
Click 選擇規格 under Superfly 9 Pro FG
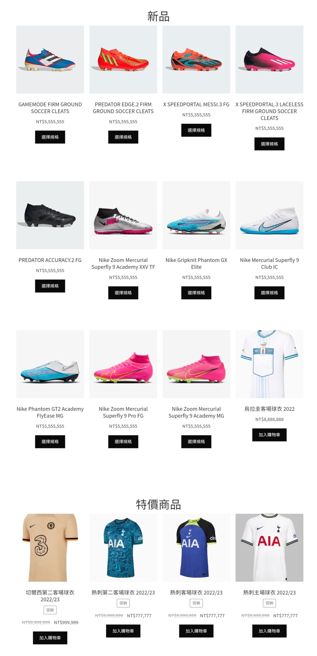click(123, 442)
